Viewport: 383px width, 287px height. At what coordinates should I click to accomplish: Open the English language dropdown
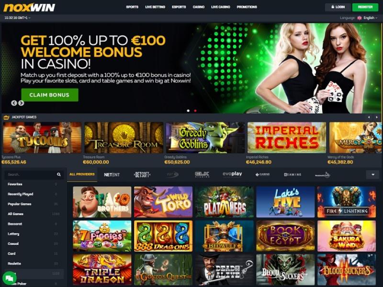pyautogui.click(x=367, y=18)
